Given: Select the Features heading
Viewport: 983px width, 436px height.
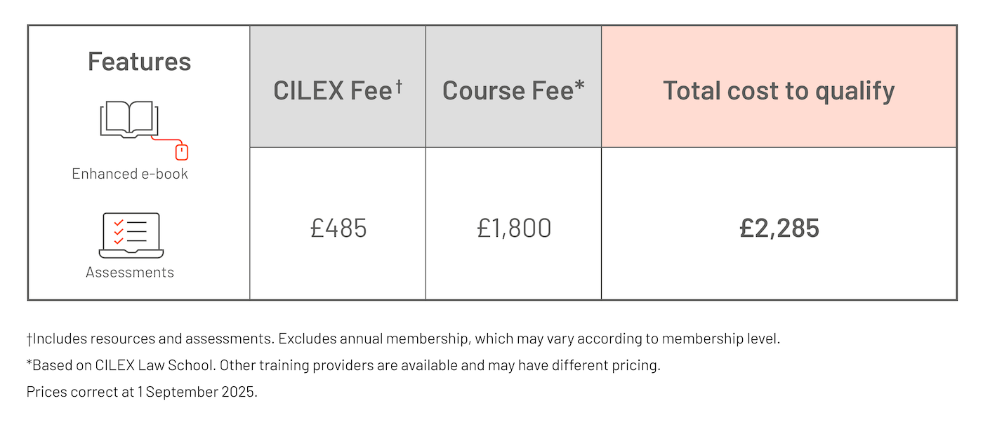Looking at the screenshot, I should (139, 62).
